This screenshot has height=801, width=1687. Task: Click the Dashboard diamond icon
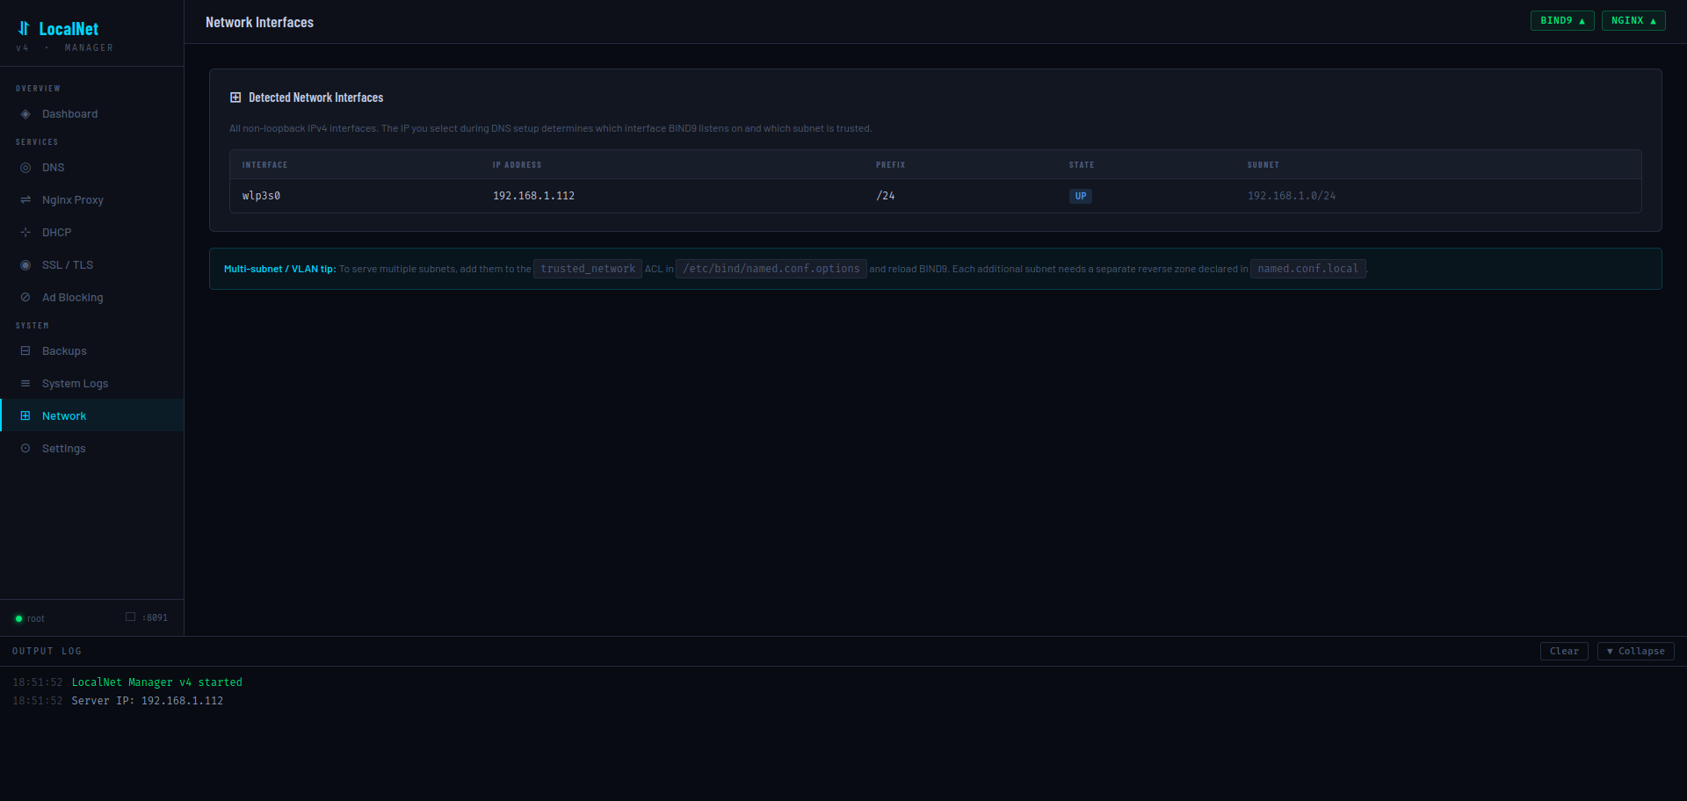25,114
